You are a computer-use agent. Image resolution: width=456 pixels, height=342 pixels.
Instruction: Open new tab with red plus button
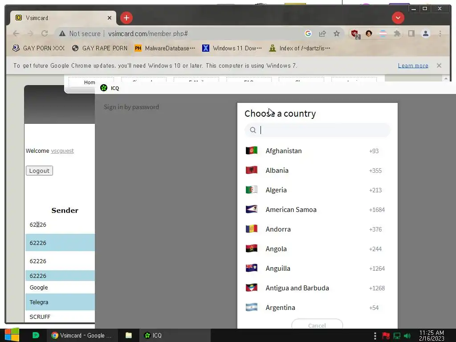coord(126,18)
